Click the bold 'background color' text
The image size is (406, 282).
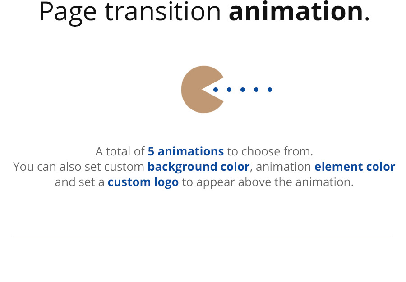tap(198, 167)
